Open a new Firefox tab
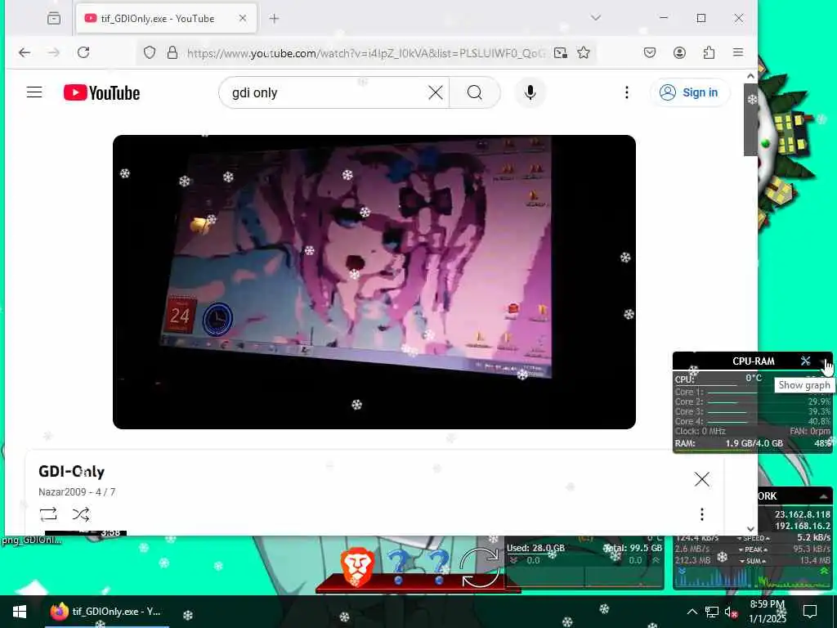Image resolution: width=837 pixels, height=628 pixels. [x=274, y=19]
